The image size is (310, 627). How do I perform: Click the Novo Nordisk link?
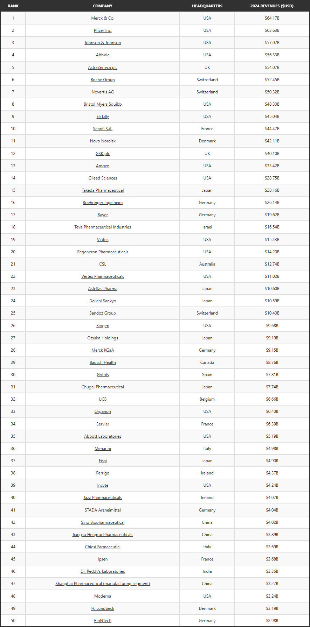[x=103, y=141]
